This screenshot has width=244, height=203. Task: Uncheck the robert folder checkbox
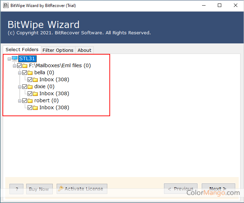(25, 101)
